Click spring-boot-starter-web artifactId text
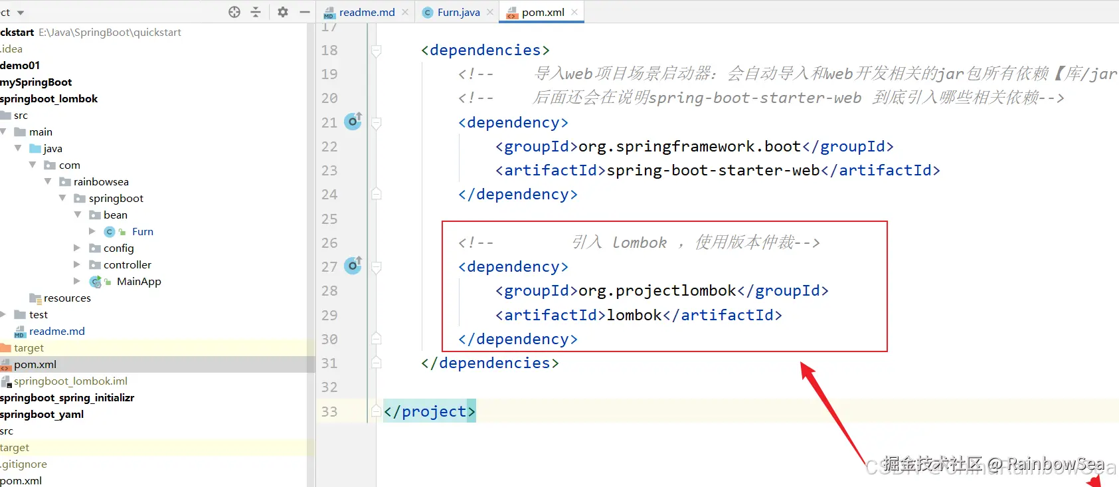Screen dimensions: 1119x487 pos(713,170)
